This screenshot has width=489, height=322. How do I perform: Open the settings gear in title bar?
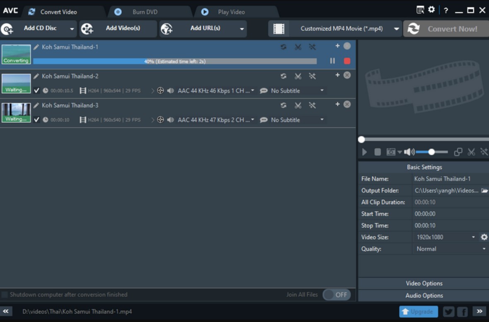coord(431,10)
